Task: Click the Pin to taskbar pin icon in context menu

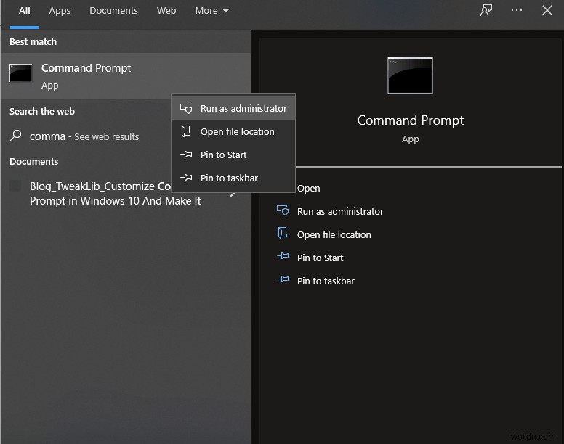Action: pos(186,178)
